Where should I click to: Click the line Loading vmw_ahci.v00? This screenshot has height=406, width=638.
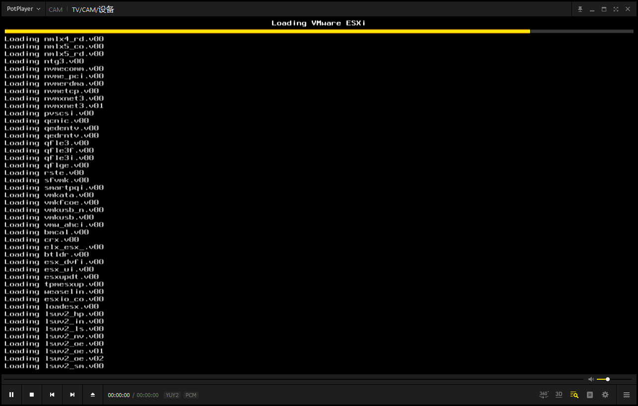(x=54, y=225)
